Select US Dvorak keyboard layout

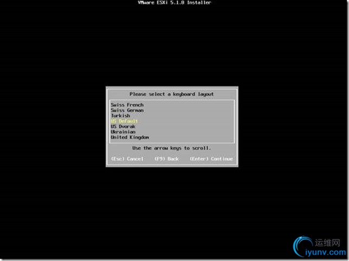tap(123, 126)
